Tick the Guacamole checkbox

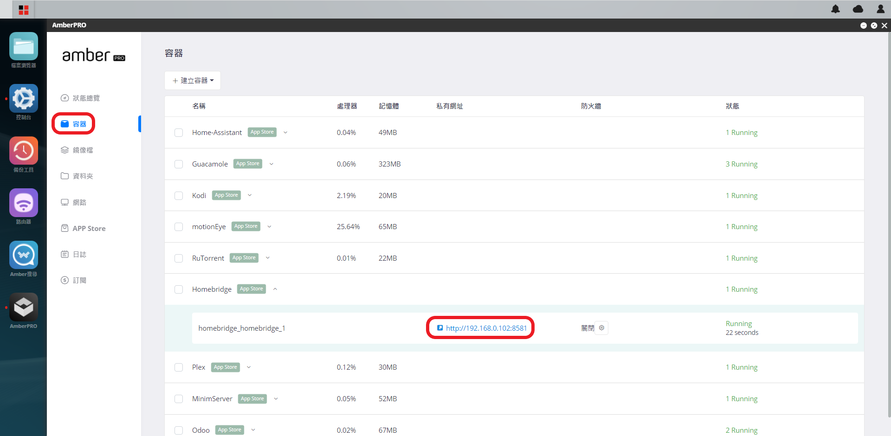point(179,164)
